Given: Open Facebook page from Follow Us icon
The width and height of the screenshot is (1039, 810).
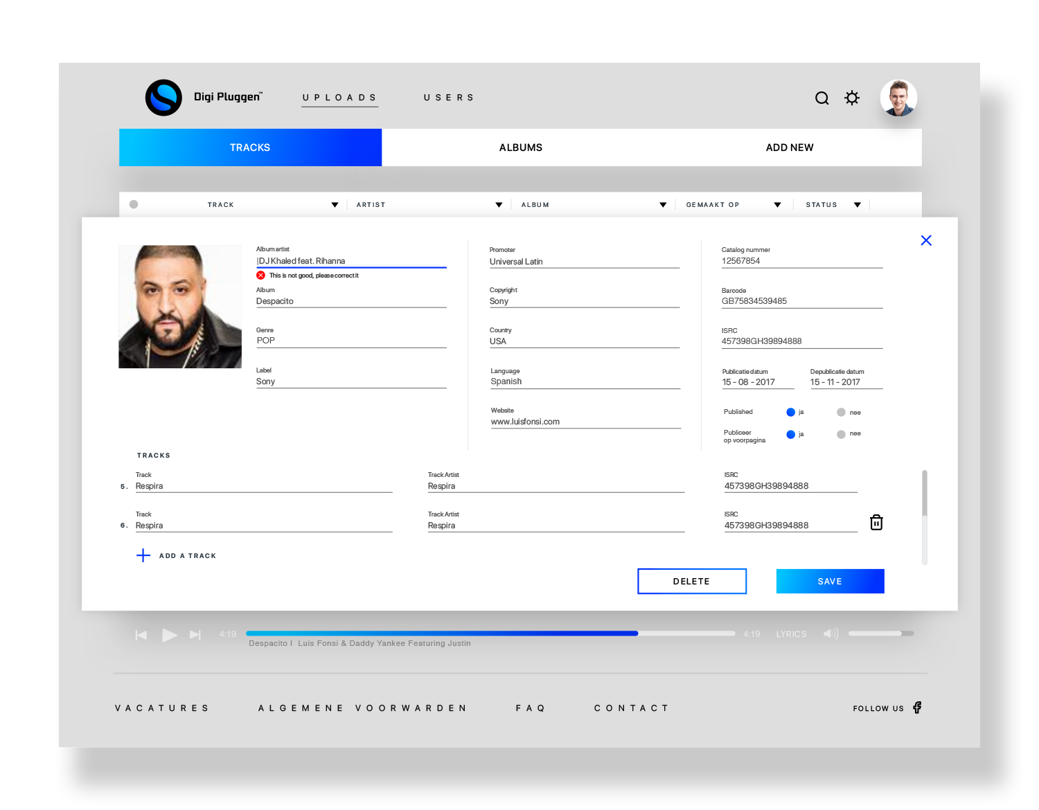Looking at the screenshot, I should [917, 708].
